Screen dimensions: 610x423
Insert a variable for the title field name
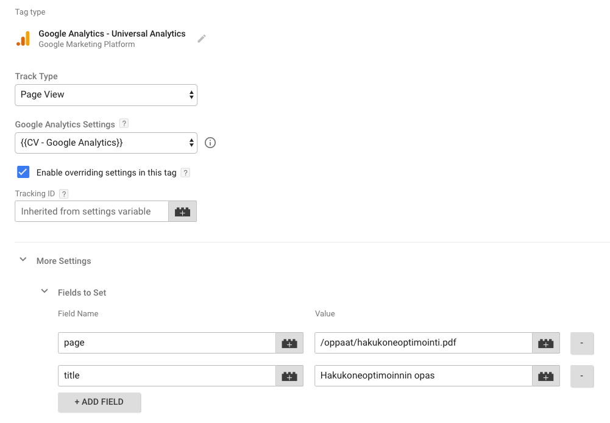pyautogui.click(x=289, y=375)
